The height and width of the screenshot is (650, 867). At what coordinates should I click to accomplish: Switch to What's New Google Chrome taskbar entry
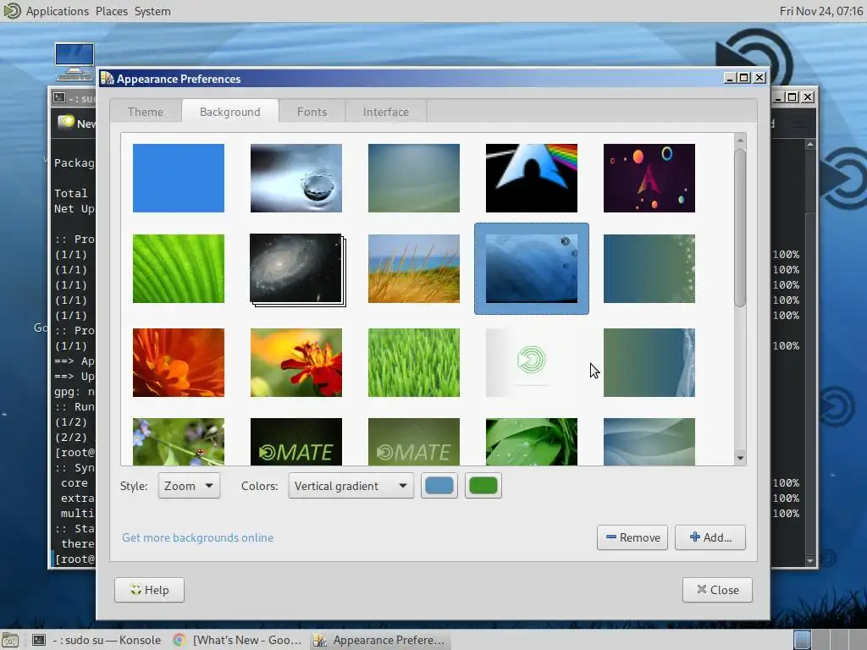click(x=237, y=640)
